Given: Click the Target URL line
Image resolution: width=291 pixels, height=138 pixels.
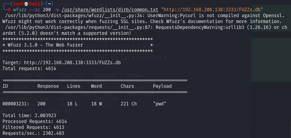Looking at the screenshot, I should [62, 63].
